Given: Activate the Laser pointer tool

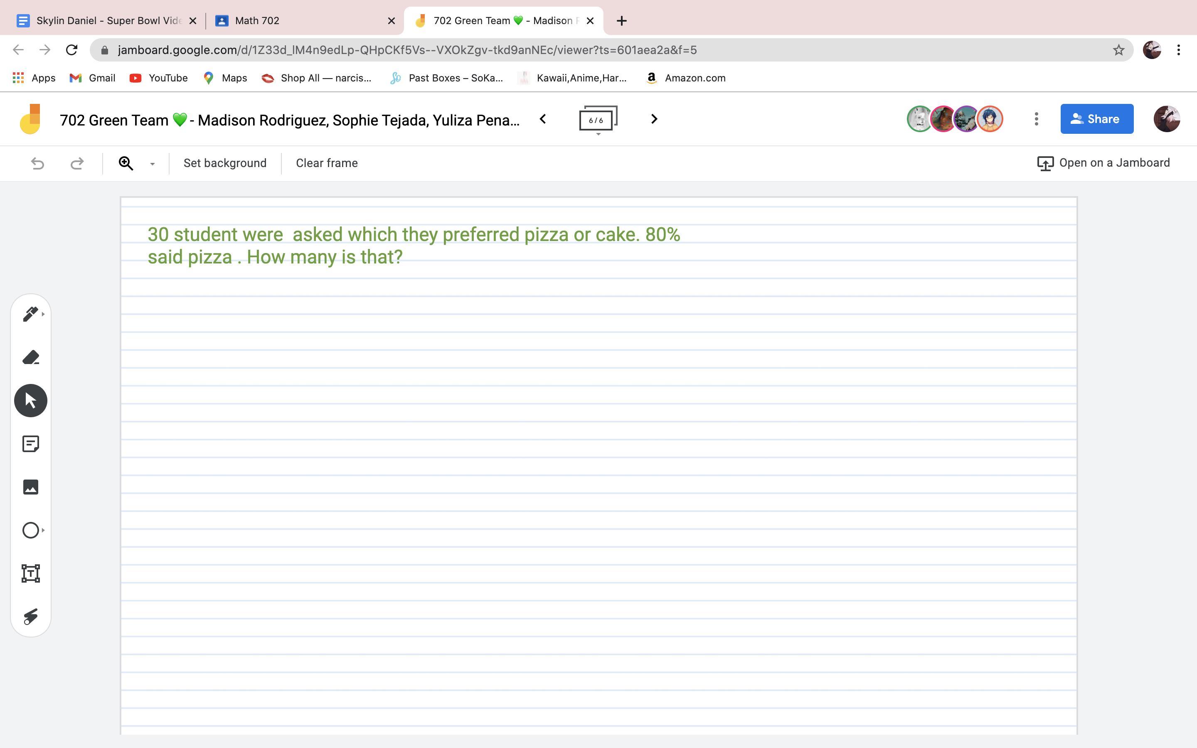Looking at the screenshot, I should (x=31, y=616).
